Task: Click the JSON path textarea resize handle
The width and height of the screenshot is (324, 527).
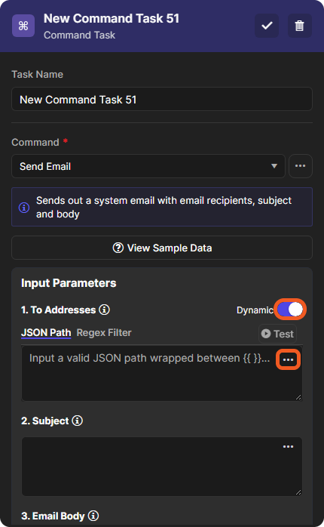Action: point(298,397)
